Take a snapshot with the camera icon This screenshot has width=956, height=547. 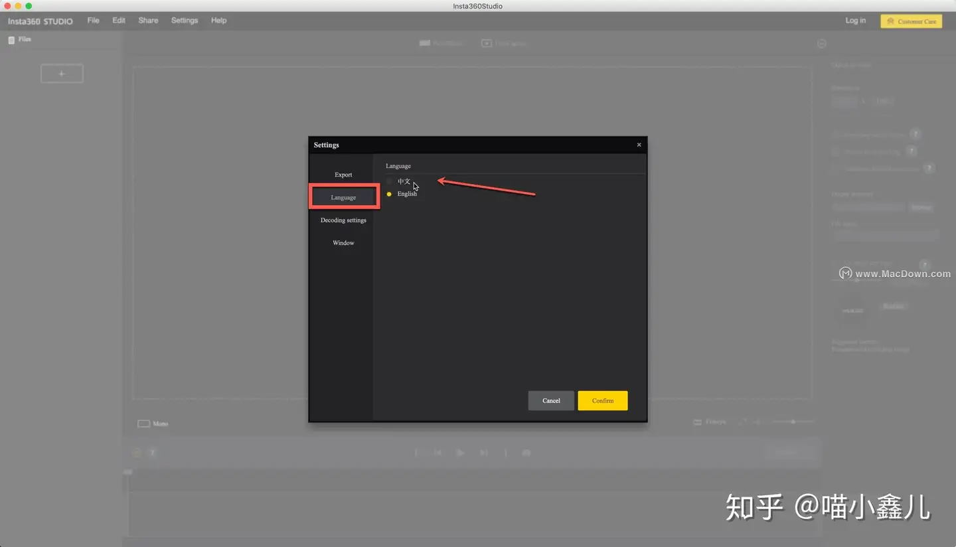click(x=526, y=453)
